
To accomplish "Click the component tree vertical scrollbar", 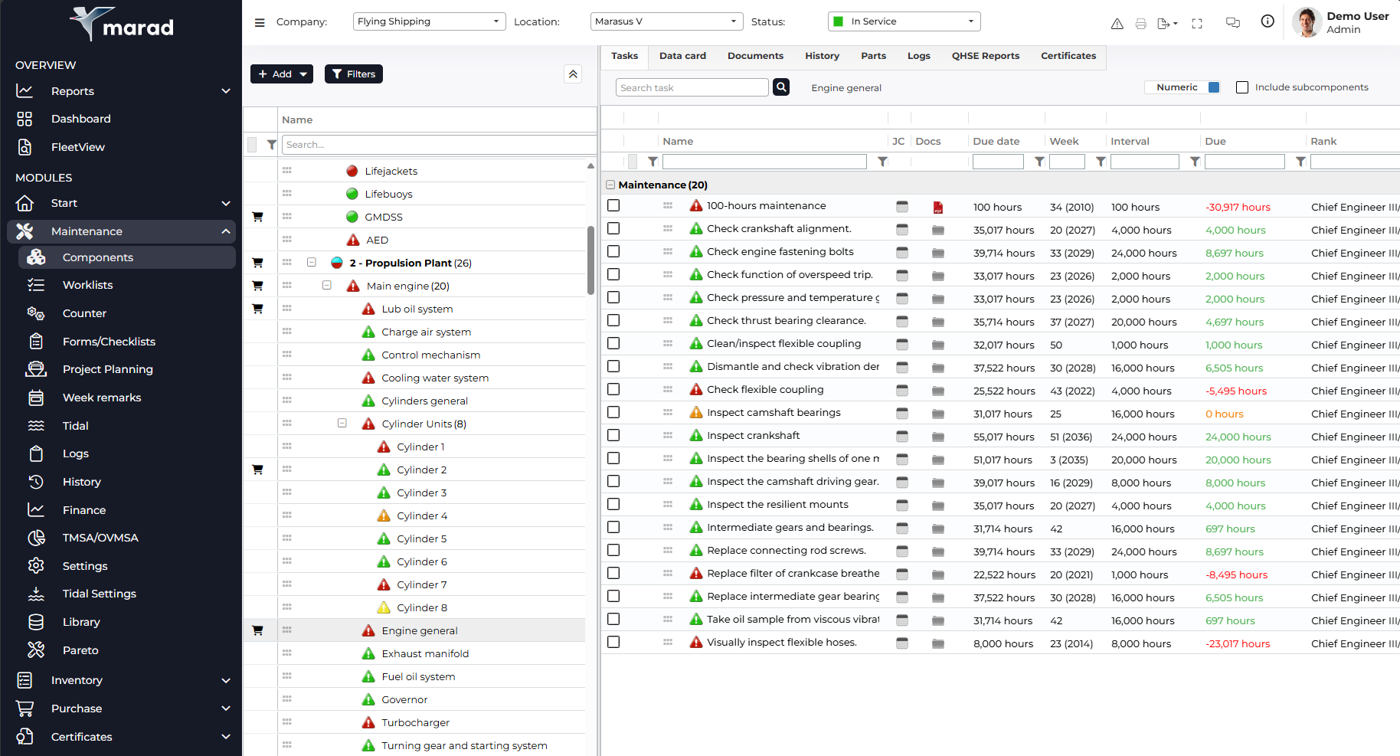I will [590, 260].
